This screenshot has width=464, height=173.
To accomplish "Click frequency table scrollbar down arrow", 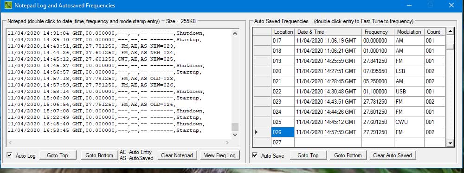I will pyautogui.click(x=450, y=143).
